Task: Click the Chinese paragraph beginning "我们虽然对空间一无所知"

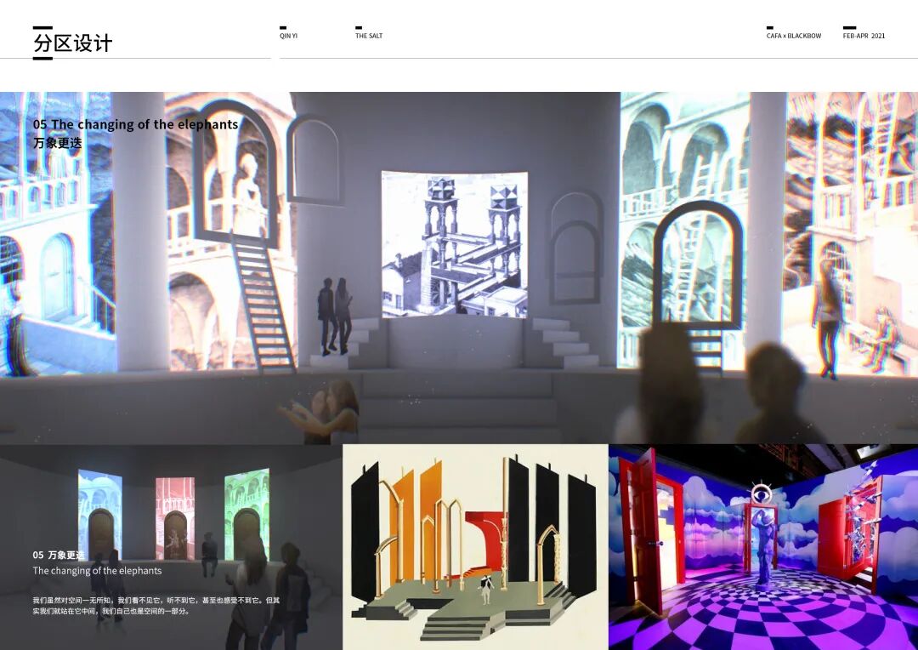Action: tap(156, 606)
